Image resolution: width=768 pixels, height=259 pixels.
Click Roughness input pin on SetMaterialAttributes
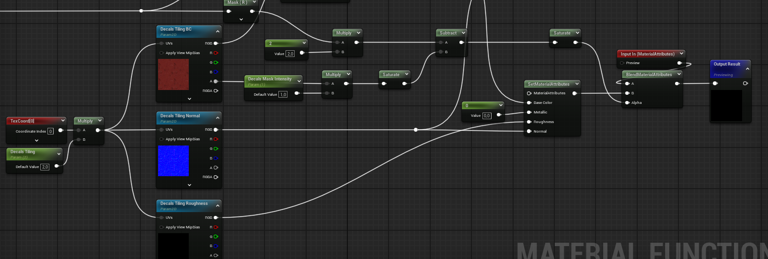coord(529,122)
